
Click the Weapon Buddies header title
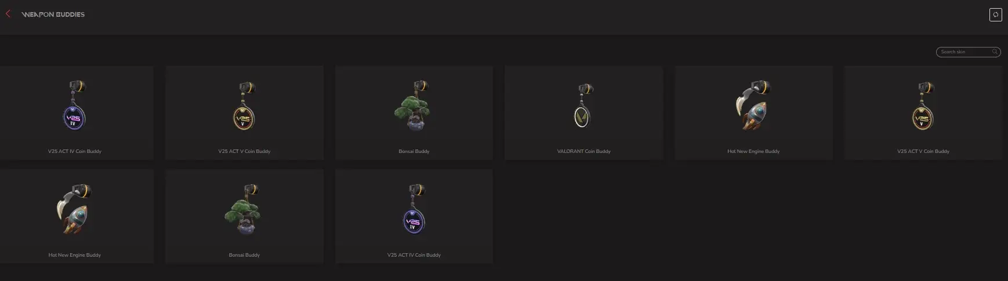(53, 14)
